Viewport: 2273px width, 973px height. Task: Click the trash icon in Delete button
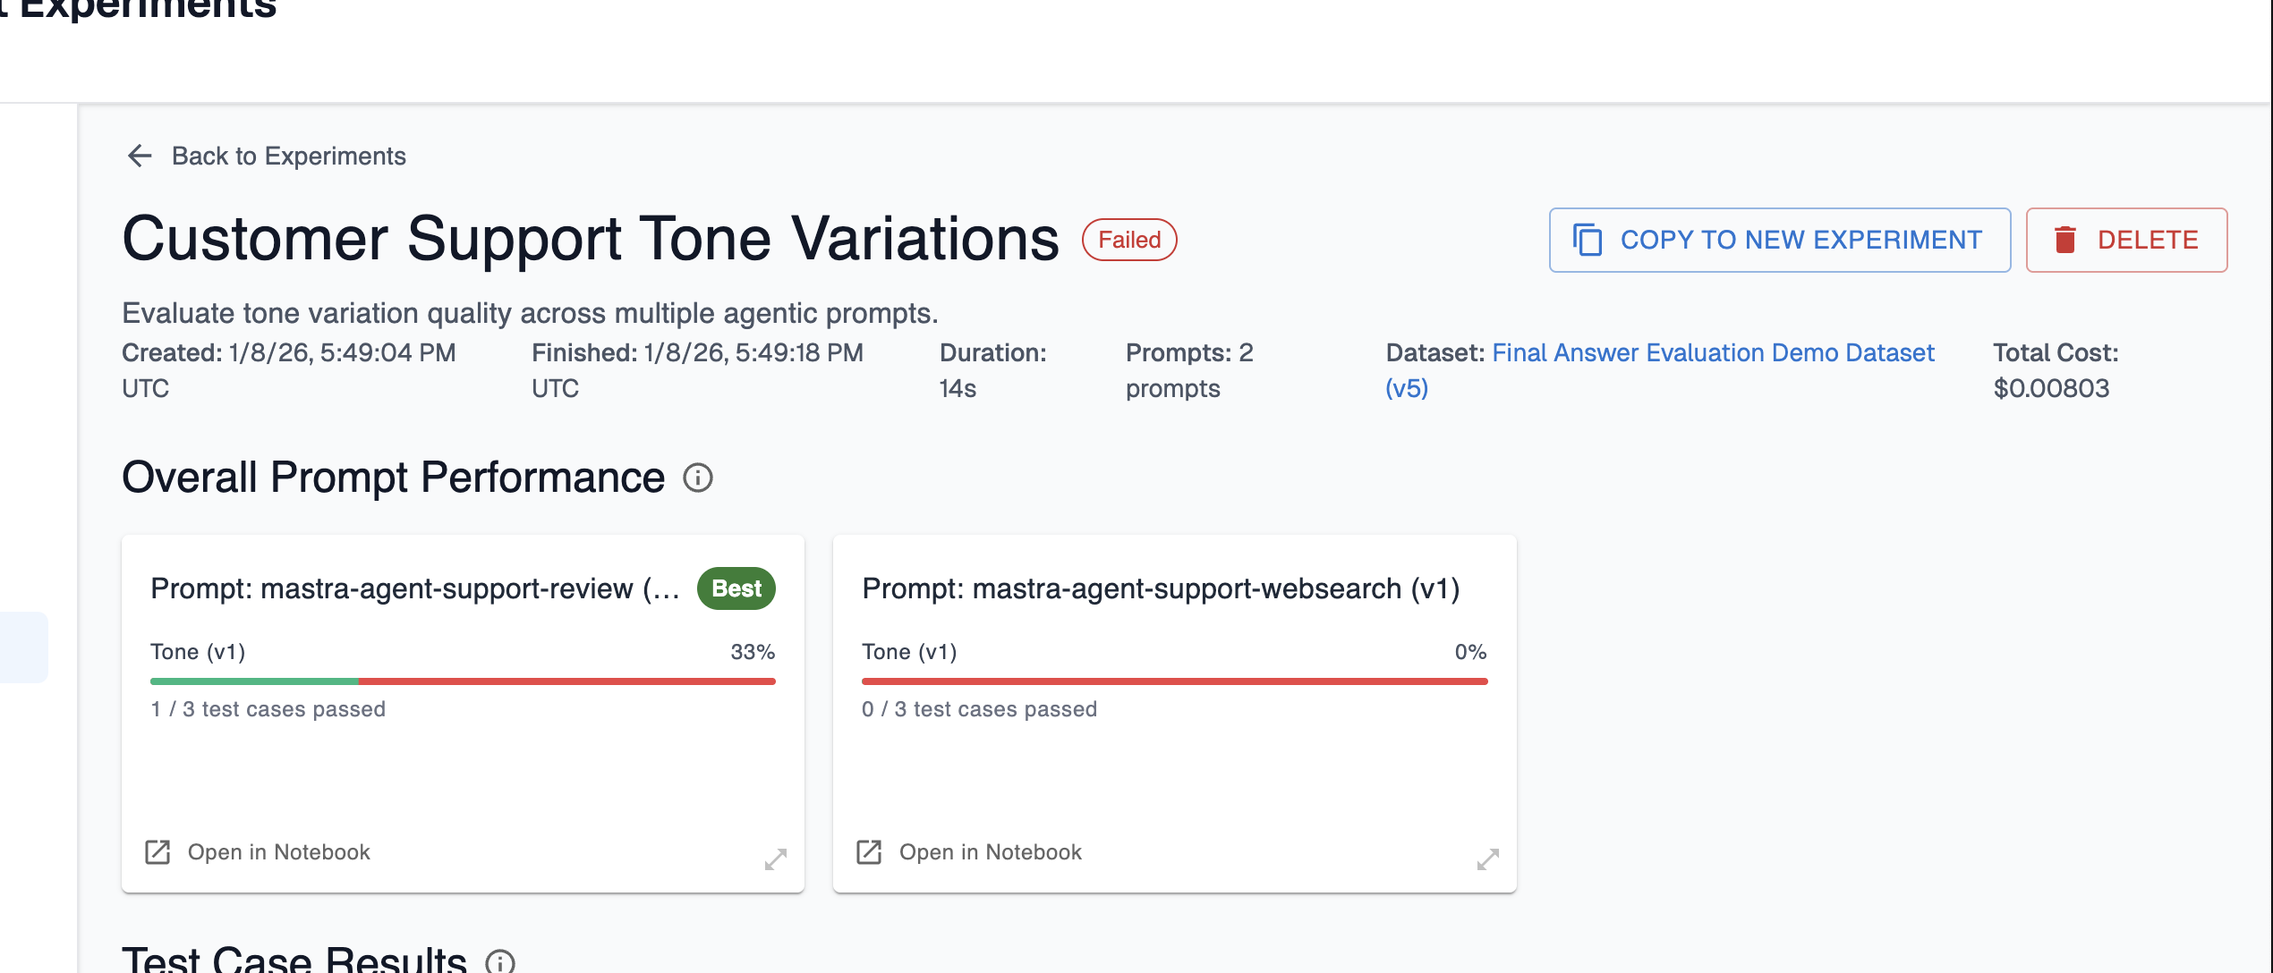(2065, 240)
